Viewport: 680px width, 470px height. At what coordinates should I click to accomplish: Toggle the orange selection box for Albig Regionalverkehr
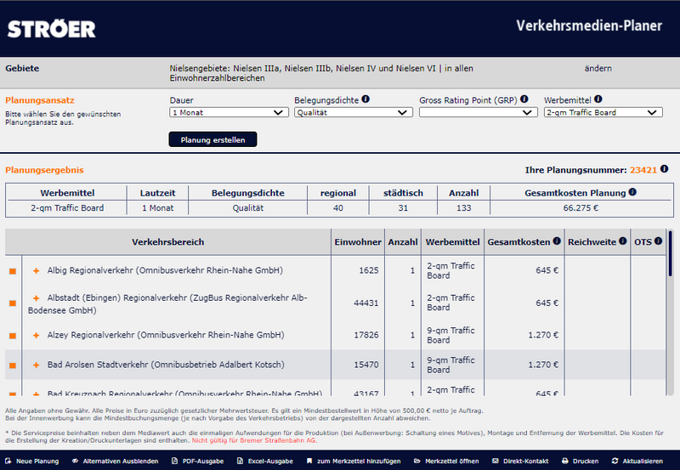click(x=13, y=271)
